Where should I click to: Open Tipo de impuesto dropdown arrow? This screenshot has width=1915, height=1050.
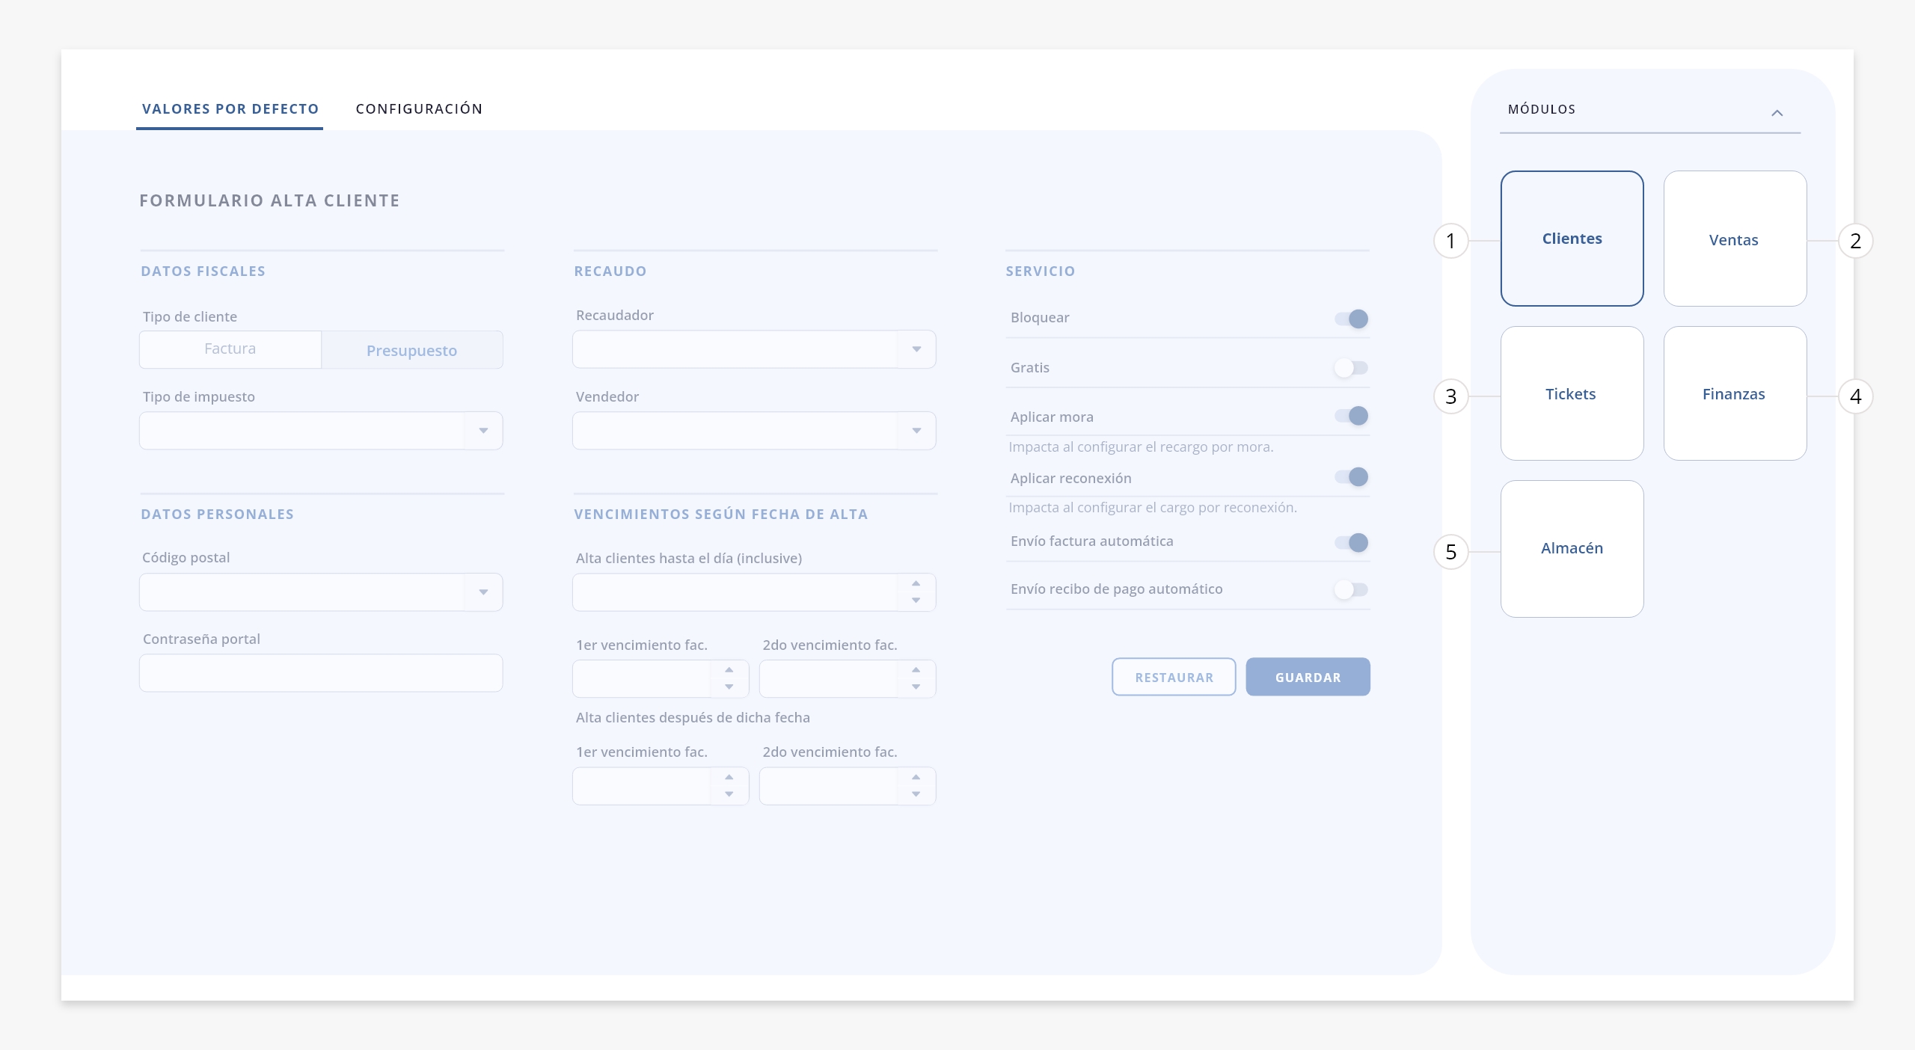tap(483, 431)
